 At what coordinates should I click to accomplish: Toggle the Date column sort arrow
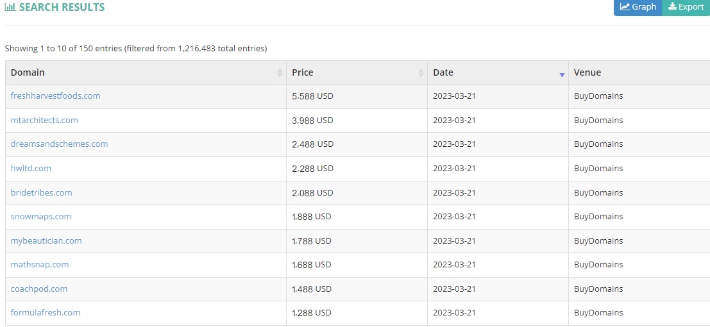pyautogui.click(x=562, y=75)
